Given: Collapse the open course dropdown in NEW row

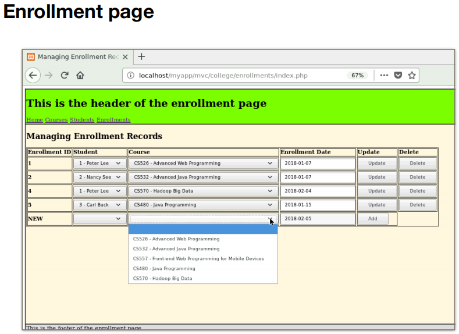Looking at the screenshot, I should [x=203, y=219].
